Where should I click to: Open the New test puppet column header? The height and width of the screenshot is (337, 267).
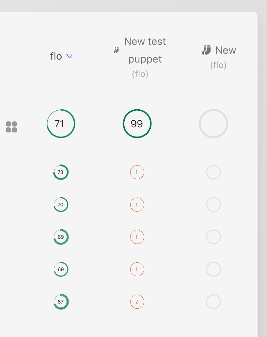click(145, 50)
